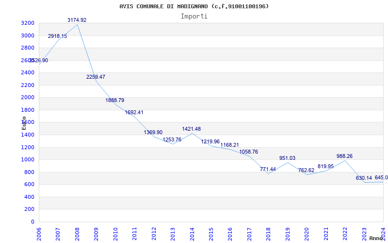This screenshot has height=243, width=388.
Task: Click the 2009 x-axis year
Action: [x=96, y=234]
